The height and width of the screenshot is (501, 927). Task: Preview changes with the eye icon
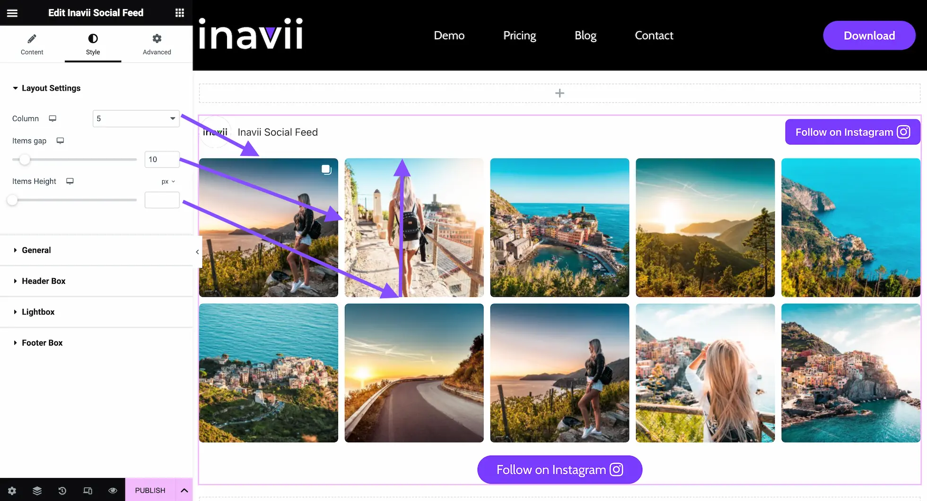point(113,491)
